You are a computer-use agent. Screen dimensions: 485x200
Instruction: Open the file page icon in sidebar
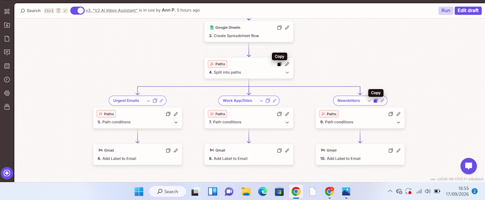(7, 39)
